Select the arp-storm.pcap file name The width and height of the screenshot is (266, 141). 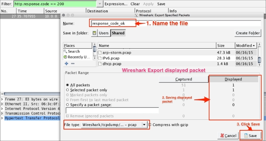click(117, 53)
